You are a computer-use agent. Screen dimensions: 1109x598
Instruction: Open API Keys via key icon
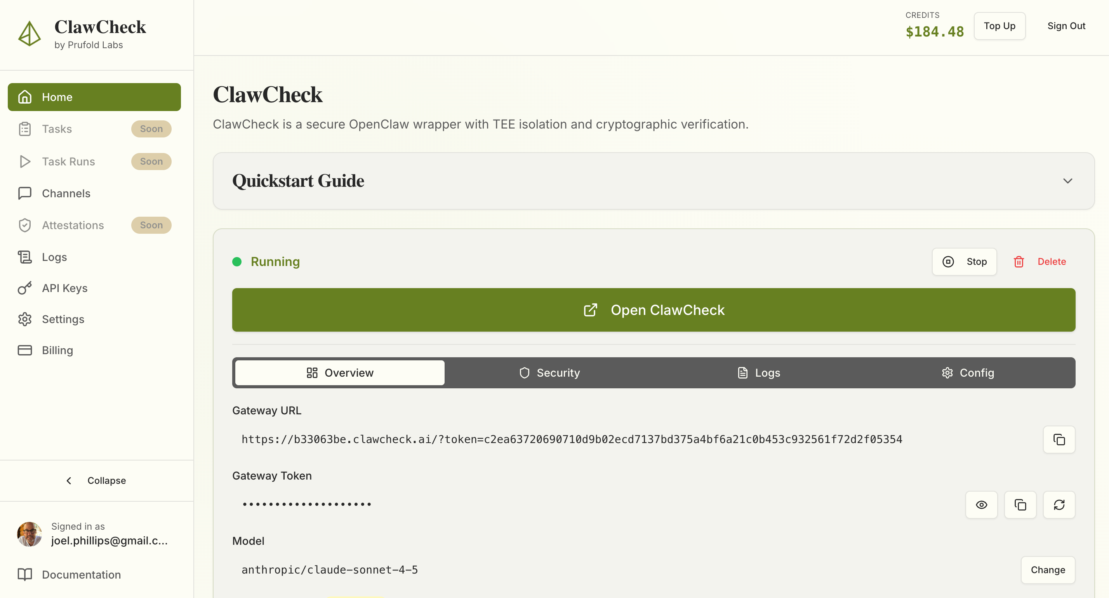[x=24, y=288]
